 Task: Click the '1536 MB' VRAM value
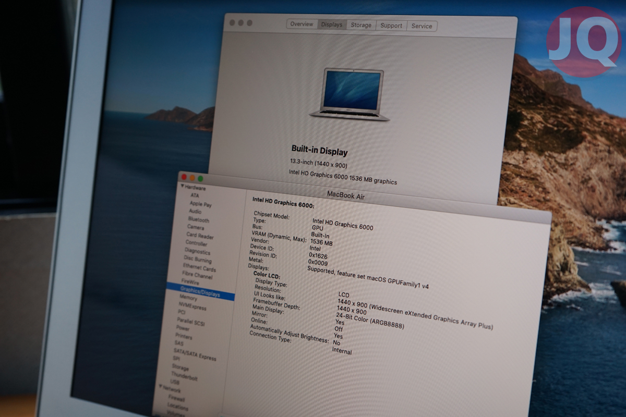coord(321,242)
